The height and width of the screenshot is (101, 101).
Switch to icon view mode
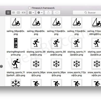(8, 13)
